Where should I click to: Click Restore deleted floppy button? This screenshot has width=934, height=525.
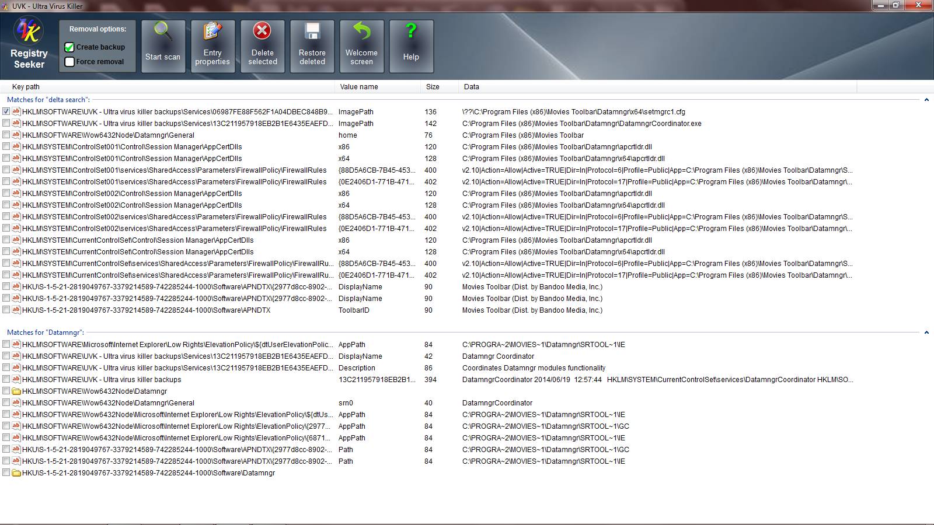point(312,46)
